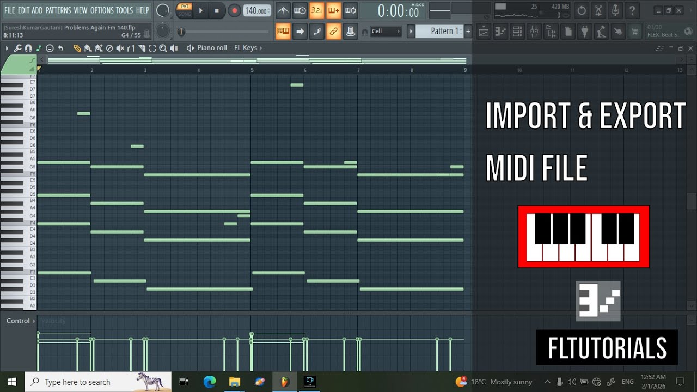Click the audio editor scissors icon
The width and height of the screenshot is (697, 392).
(598, 10)
